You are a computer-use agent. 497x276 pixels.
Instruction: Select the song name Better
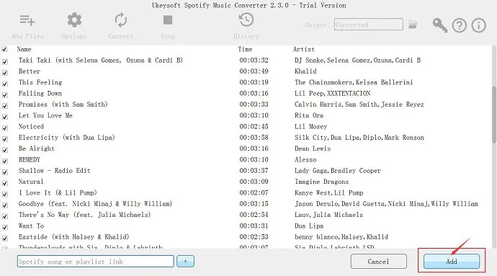30,71
